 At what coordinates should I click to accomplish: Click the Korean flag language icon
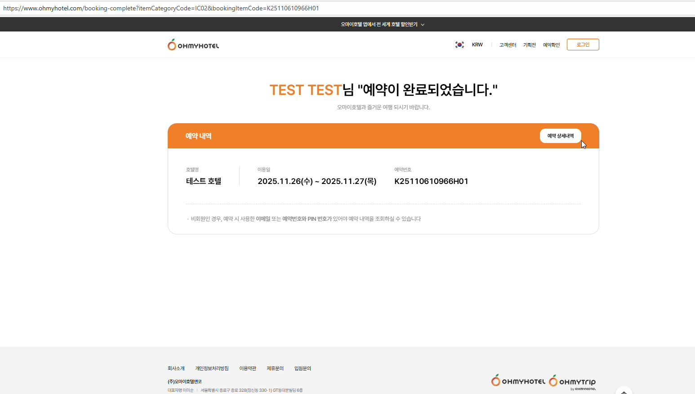coord(459,45)
